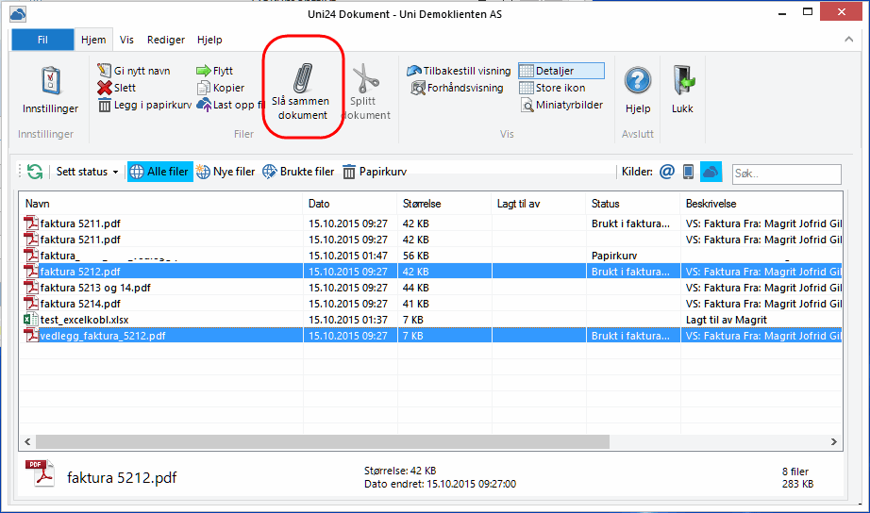Show Papirkurv files filter

click(375, 172)
